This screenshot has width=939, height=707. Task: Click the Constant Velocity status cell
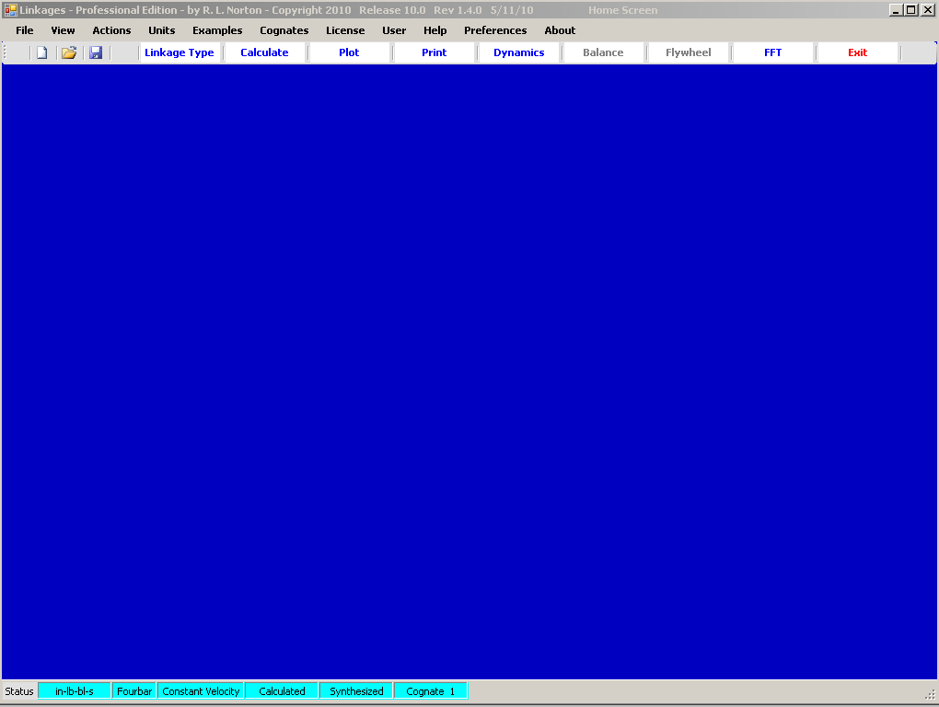click(201, 690)
